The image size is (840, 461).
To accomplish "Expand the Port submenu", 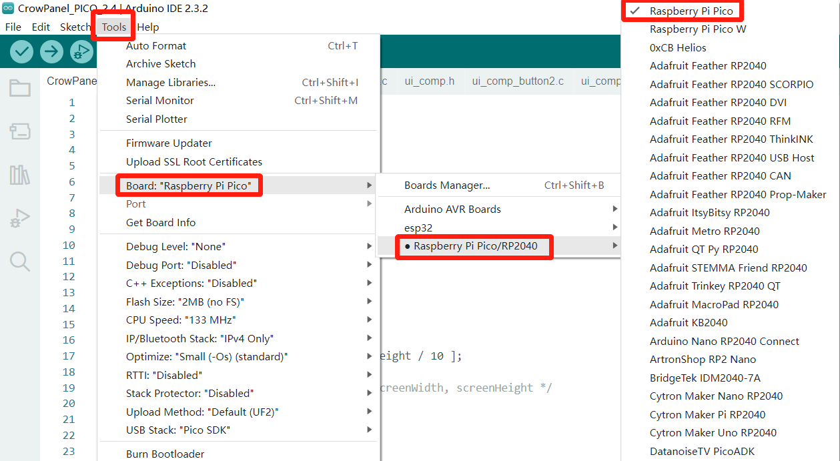I will click(240, 204).
